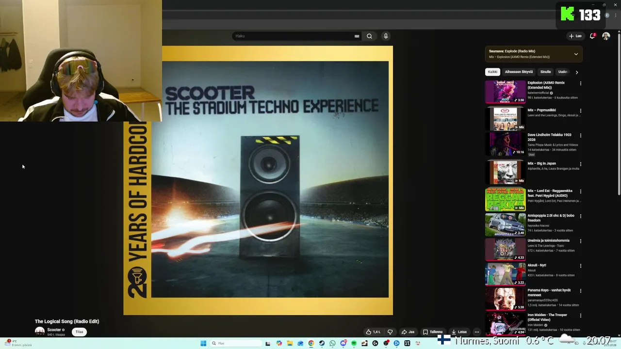Image resolution: width=621 pixels, height=349 pixels.
Task: Start voice search with the microphone
Action: [x=386, y=36]
